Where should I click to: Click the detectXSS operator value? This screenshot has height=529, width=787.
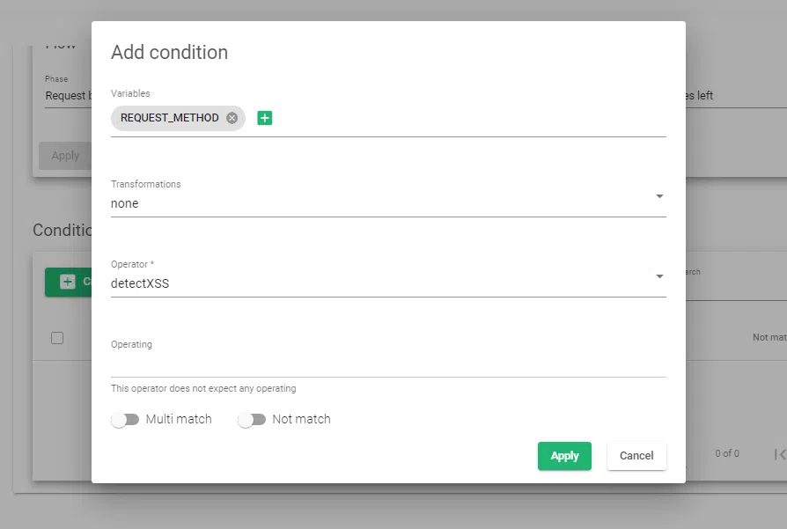pos(140,283)
